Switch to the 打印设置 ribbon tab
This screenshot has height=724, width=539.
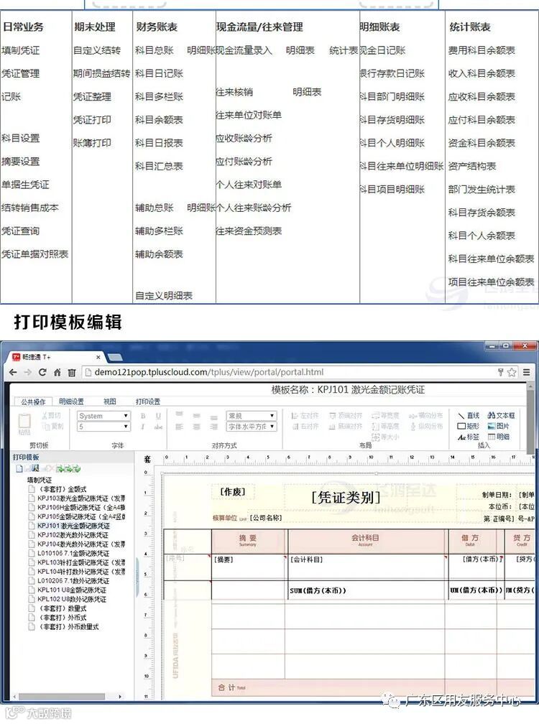[x=148, y=402]
